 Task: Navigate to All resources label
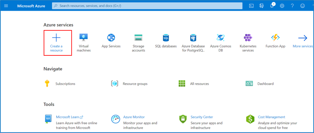click(200, 84)
